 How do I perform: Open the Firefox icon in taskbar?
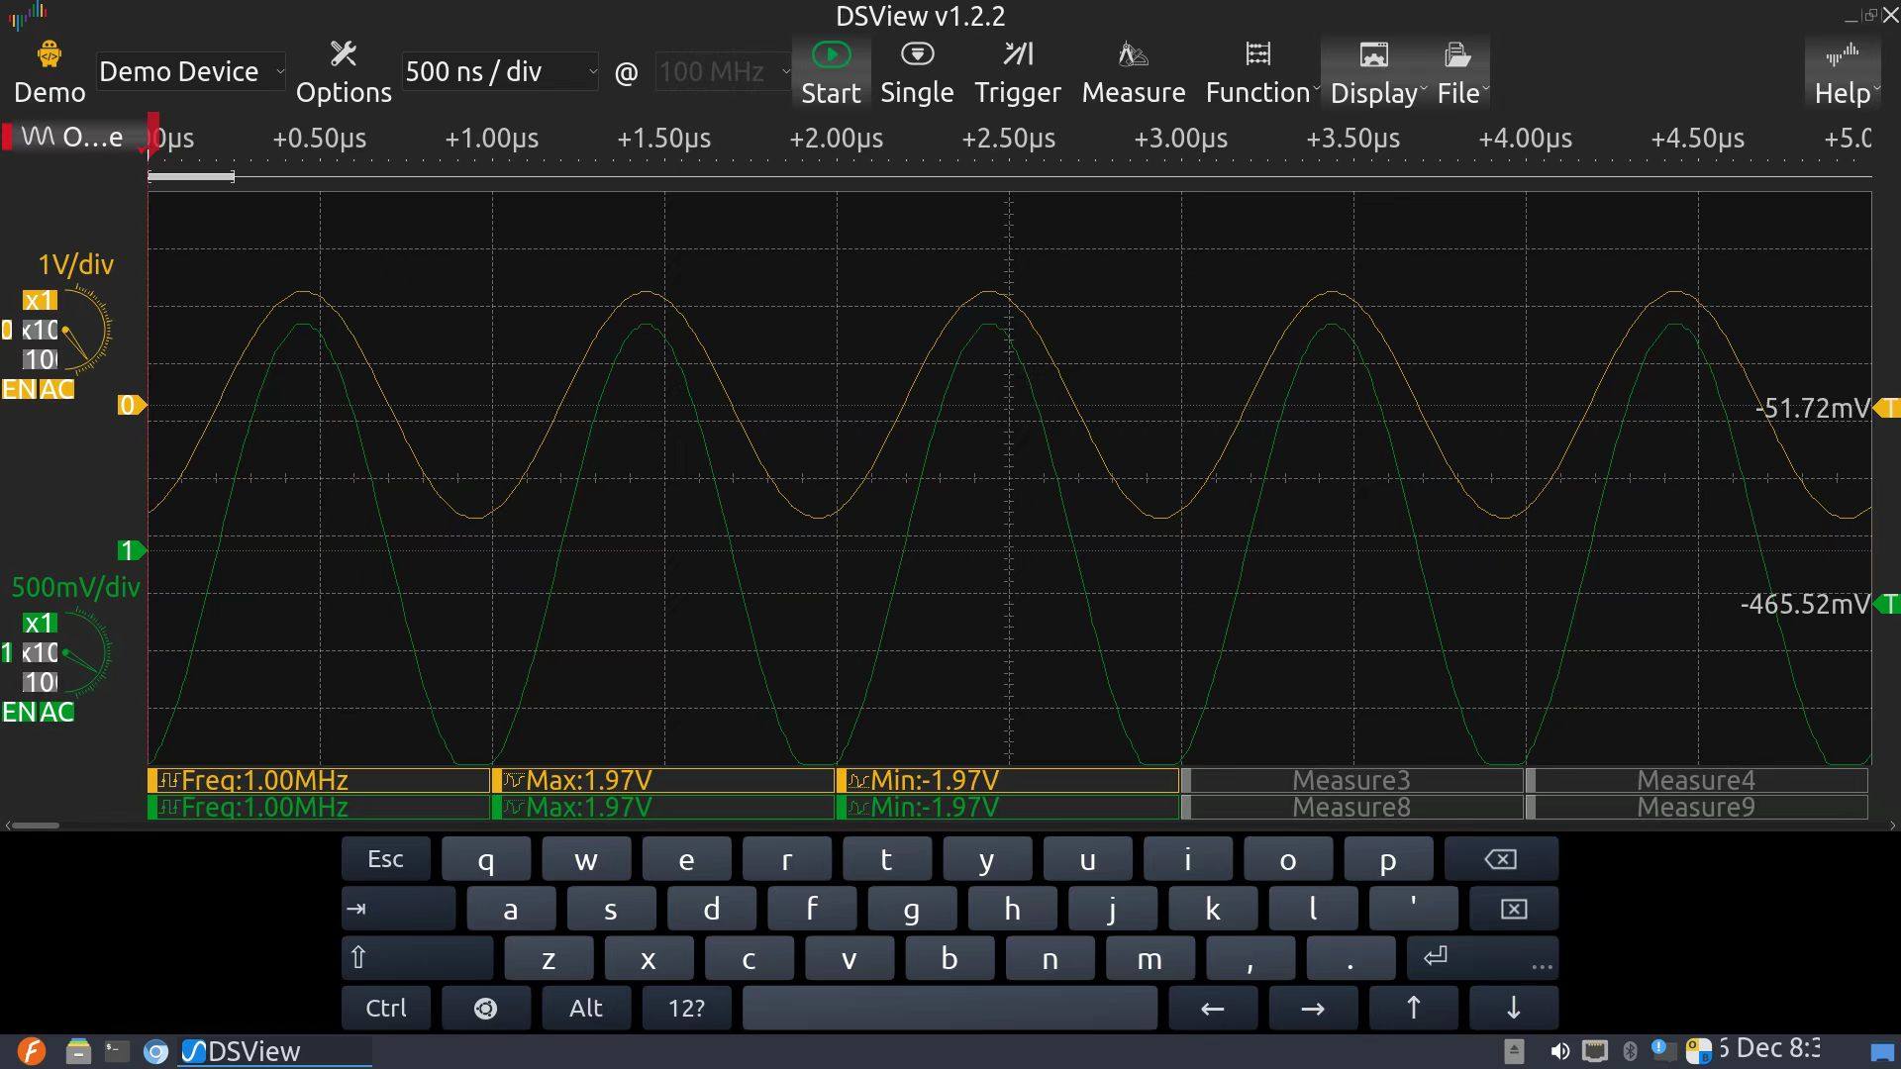click(x=31, y=1050)
